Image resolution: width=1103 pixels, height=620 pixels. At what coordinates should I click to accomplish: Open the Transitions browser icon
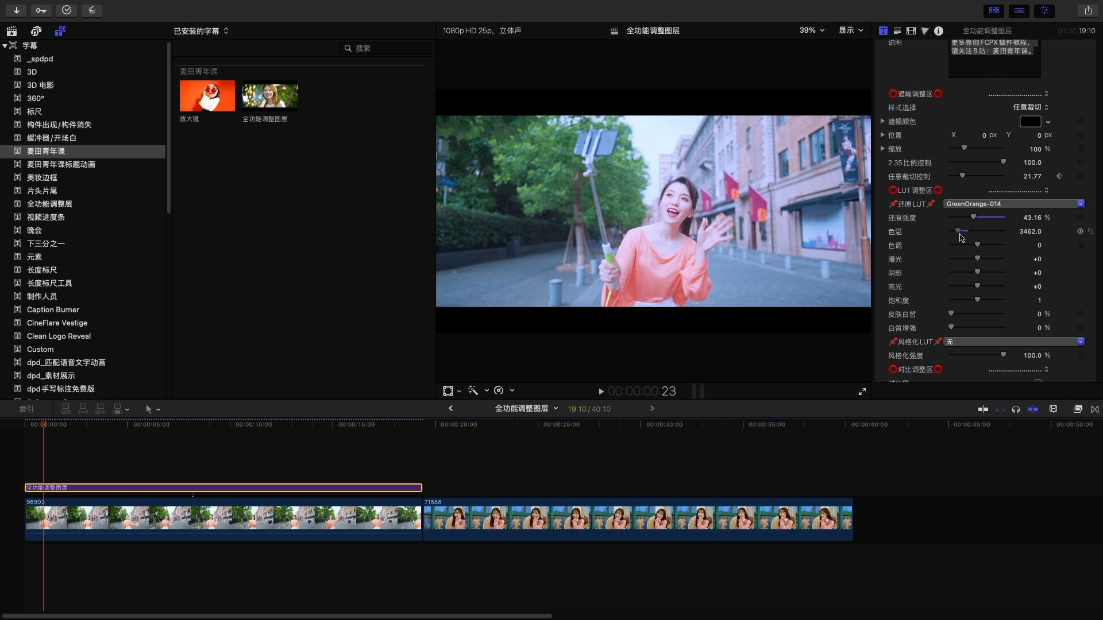(1095, 409)
